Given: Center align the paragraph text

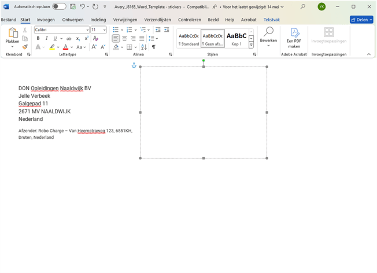Looking at the screenshot, I should 124,39.
